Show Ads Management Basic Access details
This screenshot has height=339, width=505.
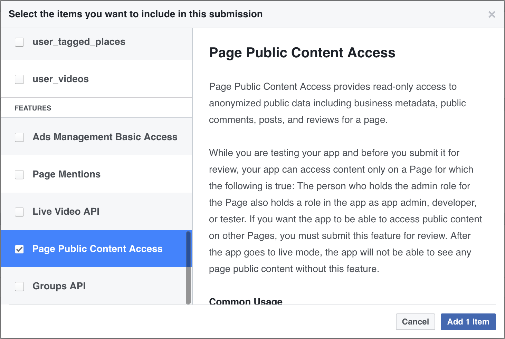click(x=105, y=137)
